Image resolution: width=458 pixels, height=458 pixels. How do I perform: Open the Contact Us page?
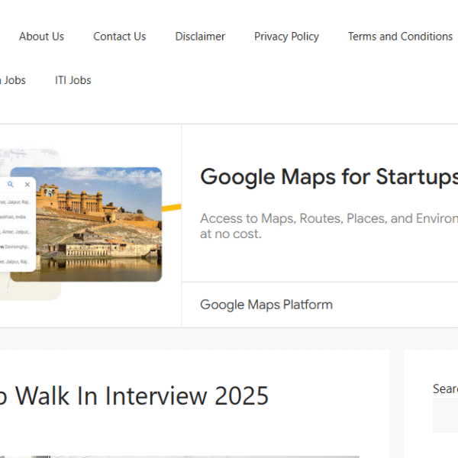120,37
